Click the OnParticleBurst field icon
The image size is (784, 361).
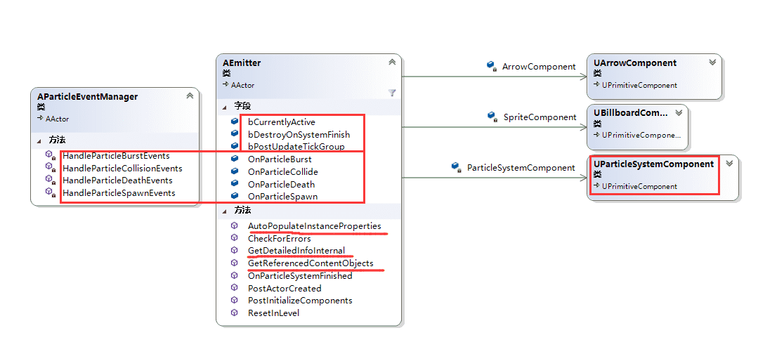(235, 159)
